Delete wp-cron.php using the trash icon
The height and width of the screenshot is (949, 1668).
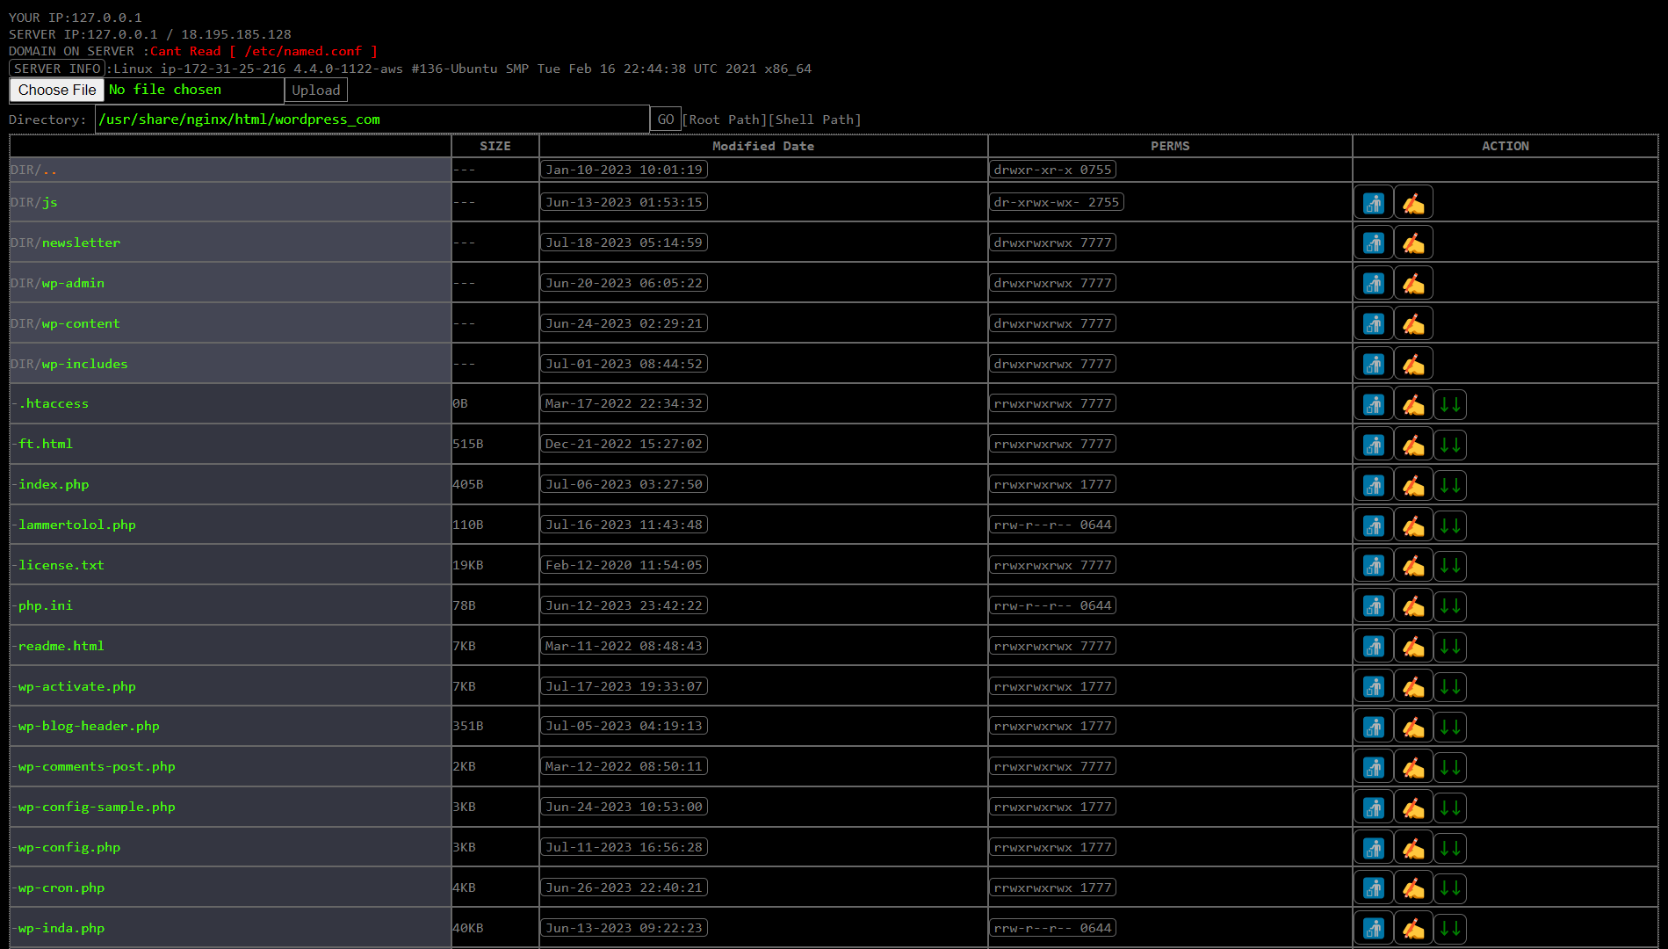click(1373, 888)
